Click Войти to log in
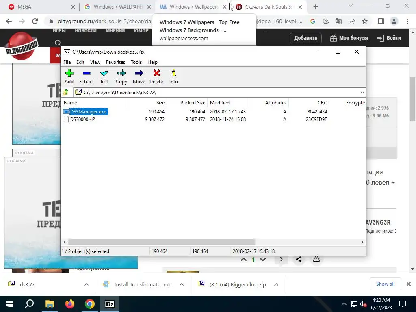The image size is (416, 312). pos(389,38)
